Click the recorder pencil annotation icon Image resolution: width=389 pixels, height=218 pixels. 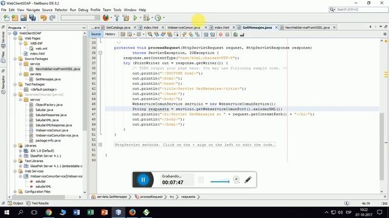point(248,180)
